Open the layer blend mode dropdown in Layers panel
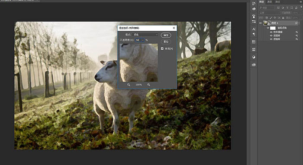This screenshot has height=165, width=303. (x=269, y=13)
